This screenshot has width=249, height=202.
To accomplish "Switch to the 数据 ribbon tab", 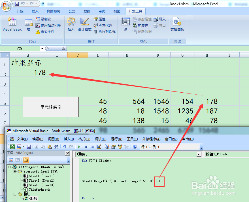I will pos(87,11).
